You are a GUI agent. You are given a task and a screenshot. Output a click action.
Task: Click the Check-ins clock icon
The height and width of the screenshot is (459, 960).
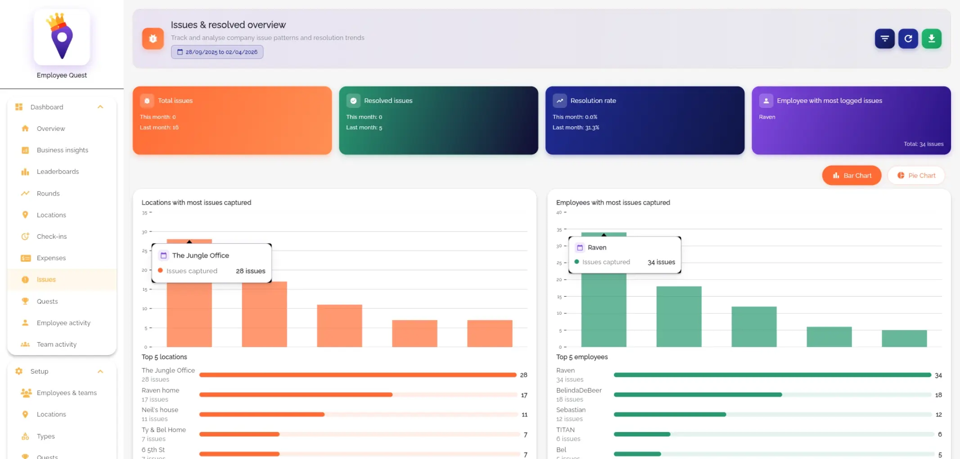pos(25,236)
